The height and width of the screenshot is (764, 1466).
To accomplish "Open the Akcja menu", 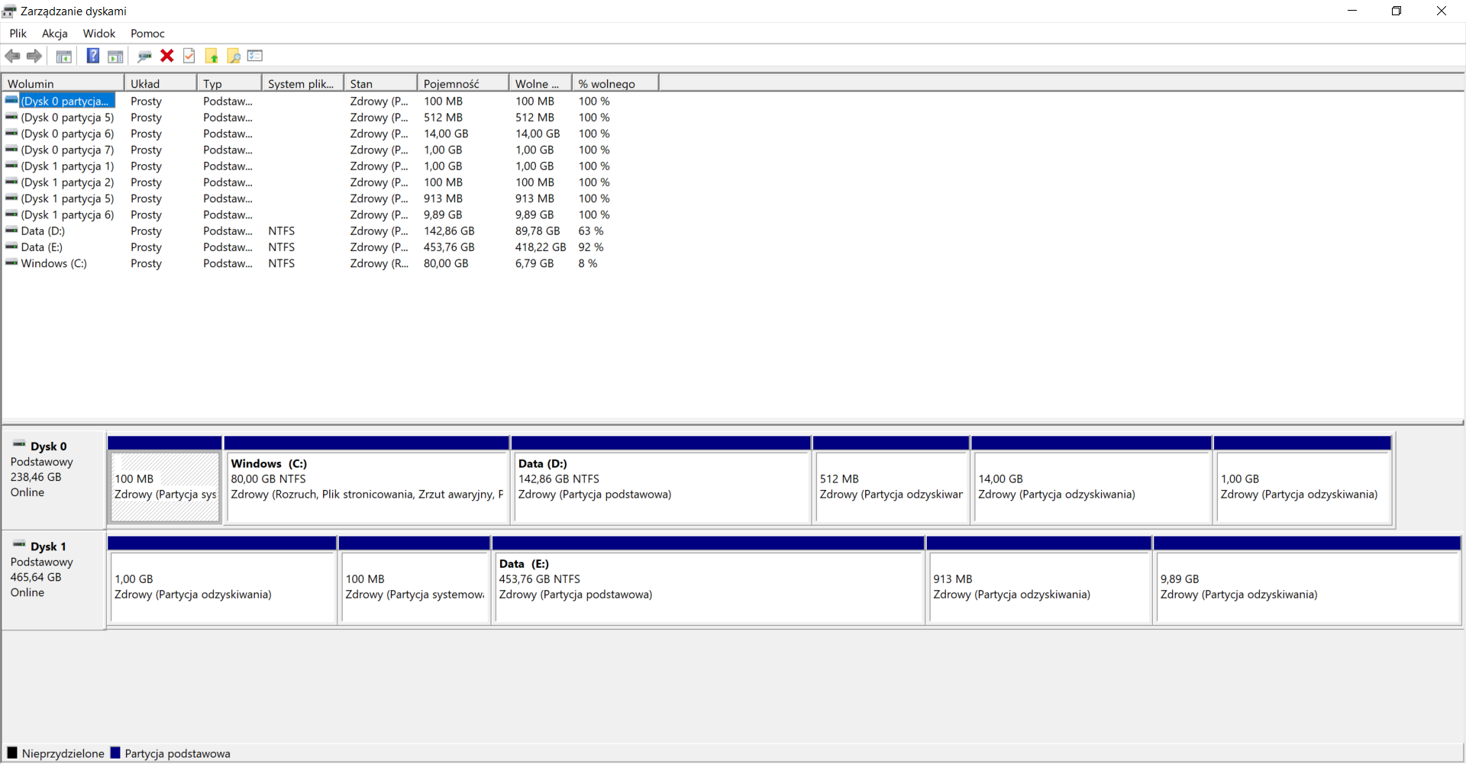I will [x=54, y=34].
